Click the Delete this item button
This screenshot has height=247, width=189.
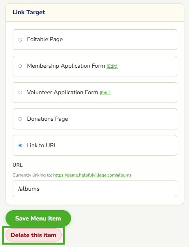(34, 235)
